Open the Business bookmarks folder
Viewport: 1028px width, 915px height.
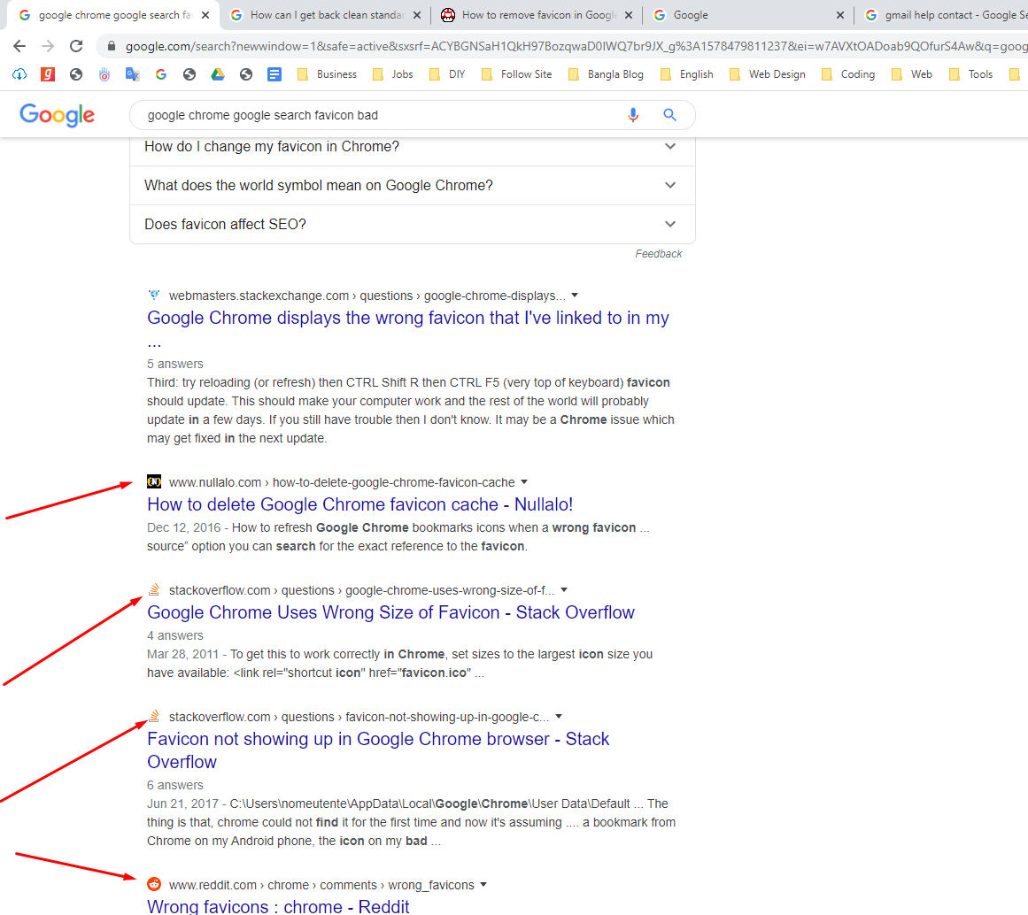[x=327, y=74]
